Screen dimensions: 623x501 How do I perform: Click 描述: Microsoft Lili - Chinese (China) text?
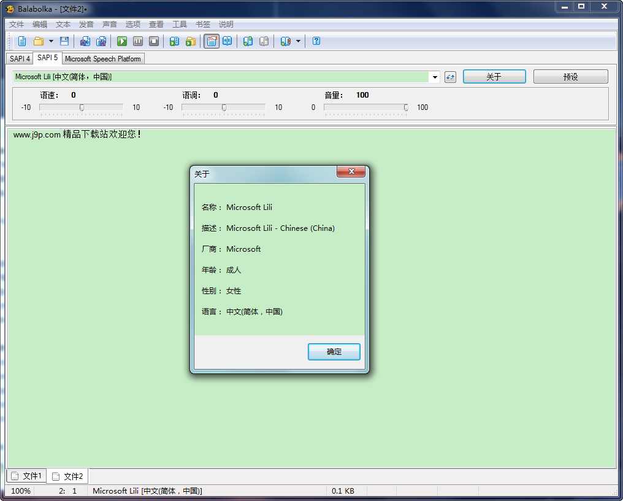click(268, 228)
